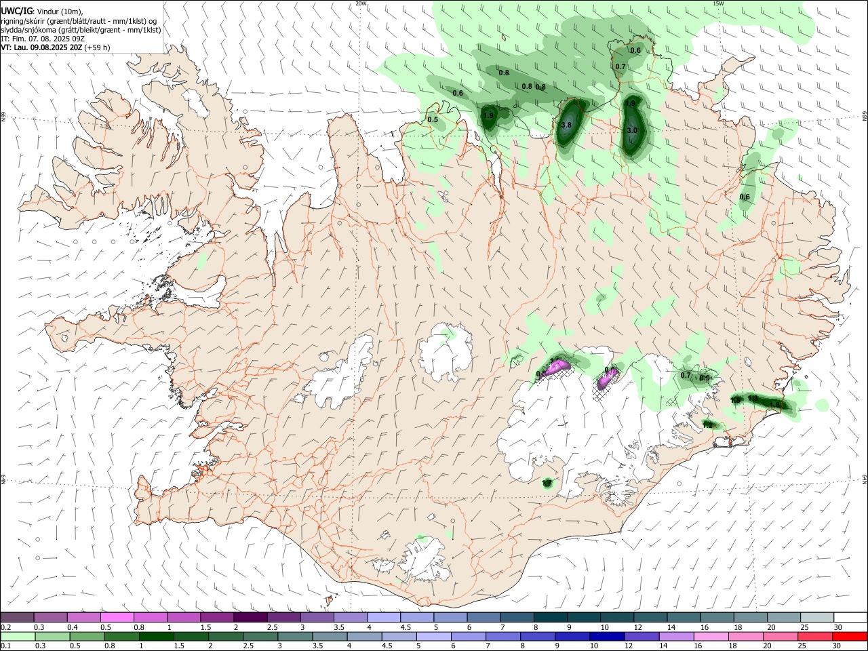Click the 0.9 precipitation value on map

[x=705, y=378]
